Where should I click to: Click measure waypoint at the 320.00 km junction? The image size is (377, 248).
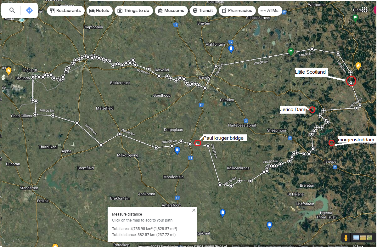pyautogui.click(x=120, y=134)
